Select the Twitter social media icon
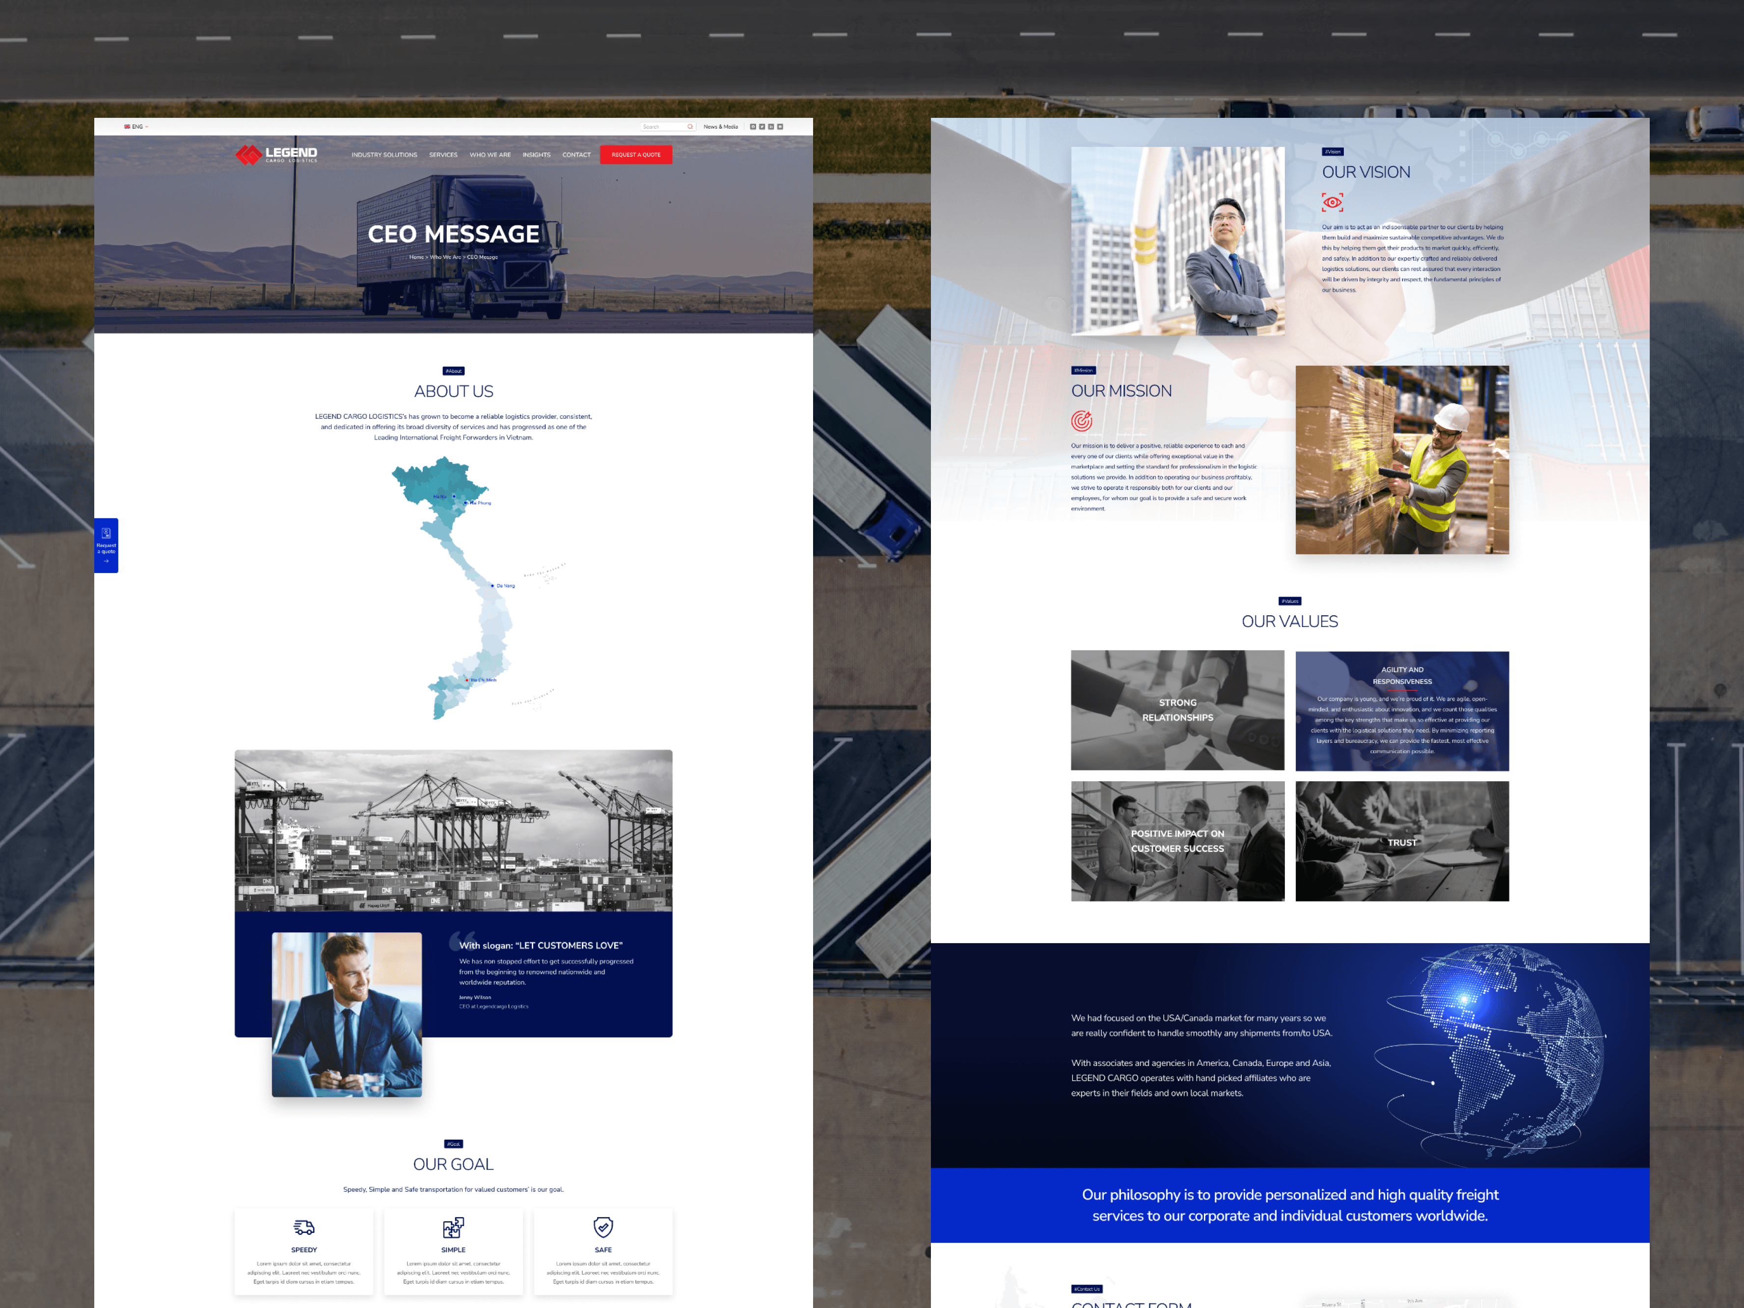The height and width of the screenshot is (1308, 1744). 763,127
